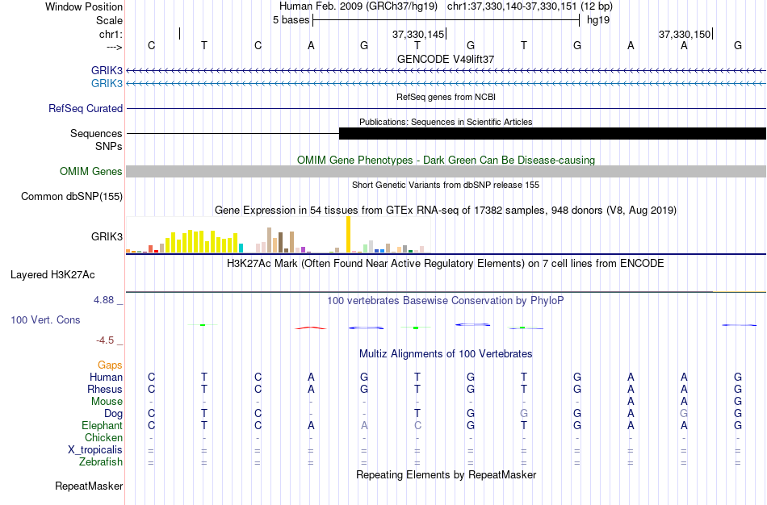
Task: Click the RefSeq genes from NCBI title
Action: point(446,97)
